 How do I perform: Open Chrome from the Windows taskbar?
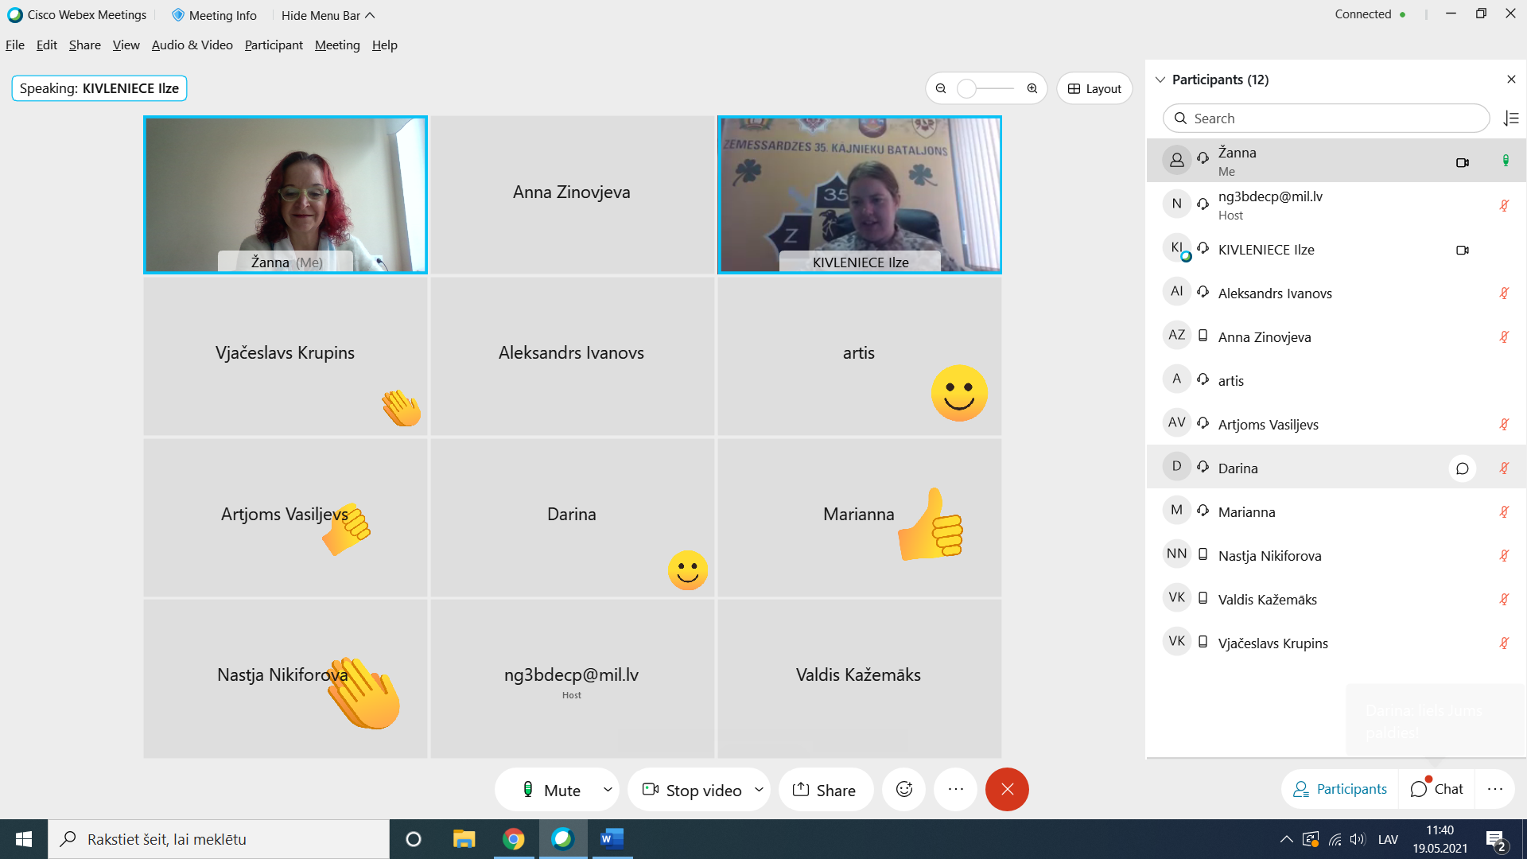tap(514, 839)
